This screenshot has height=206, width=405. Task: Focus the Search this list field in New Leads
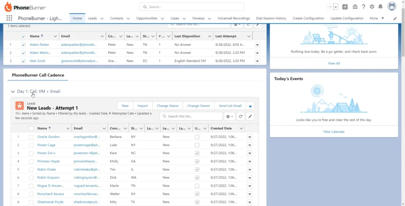[x=191, y=116]
